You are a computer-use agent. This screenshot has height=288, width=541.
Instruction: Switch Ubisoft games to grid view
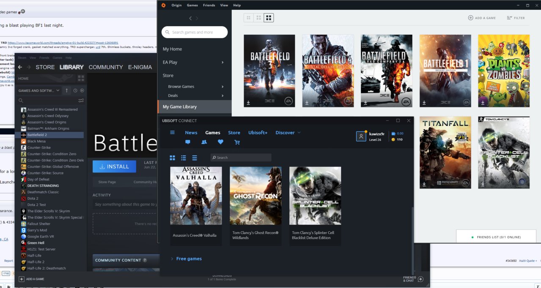point(172,158)
